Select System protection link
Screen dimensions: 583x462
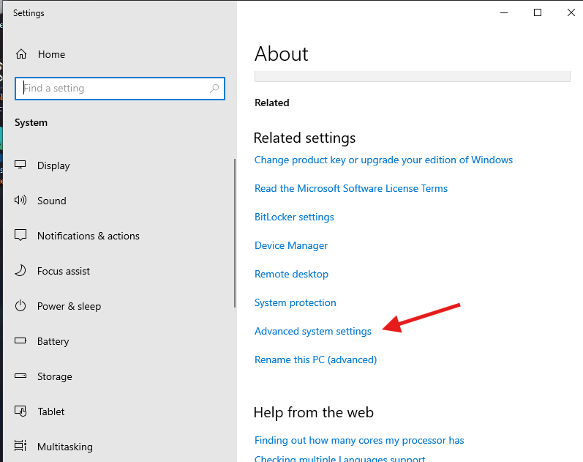tap(295, 302)
